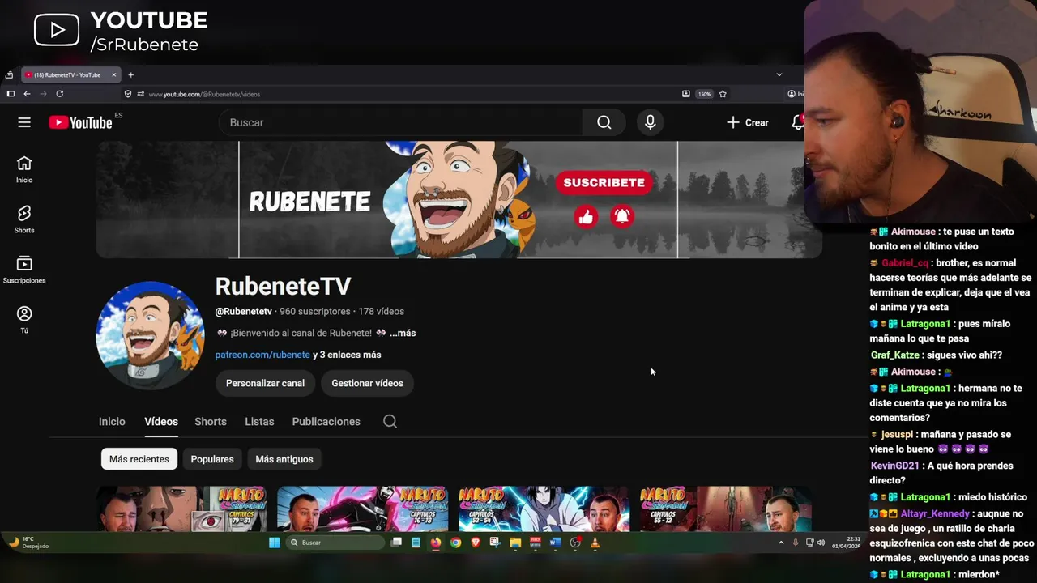Start voice search with the microphone icon
The image size is (1037, 583).
(x=650, y=122)
